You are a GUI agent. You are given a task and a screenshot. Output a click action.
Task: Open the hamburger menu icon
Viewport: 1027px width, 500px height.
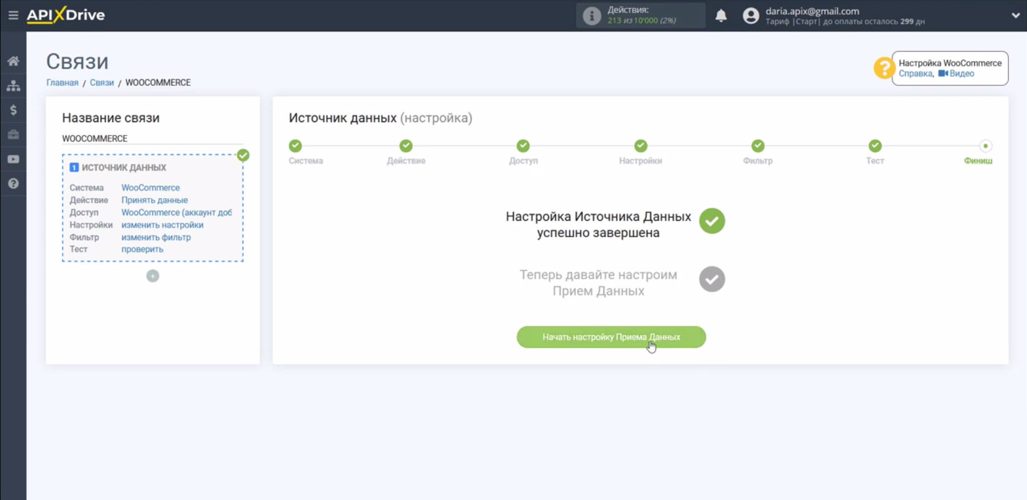tap(13, 15)
